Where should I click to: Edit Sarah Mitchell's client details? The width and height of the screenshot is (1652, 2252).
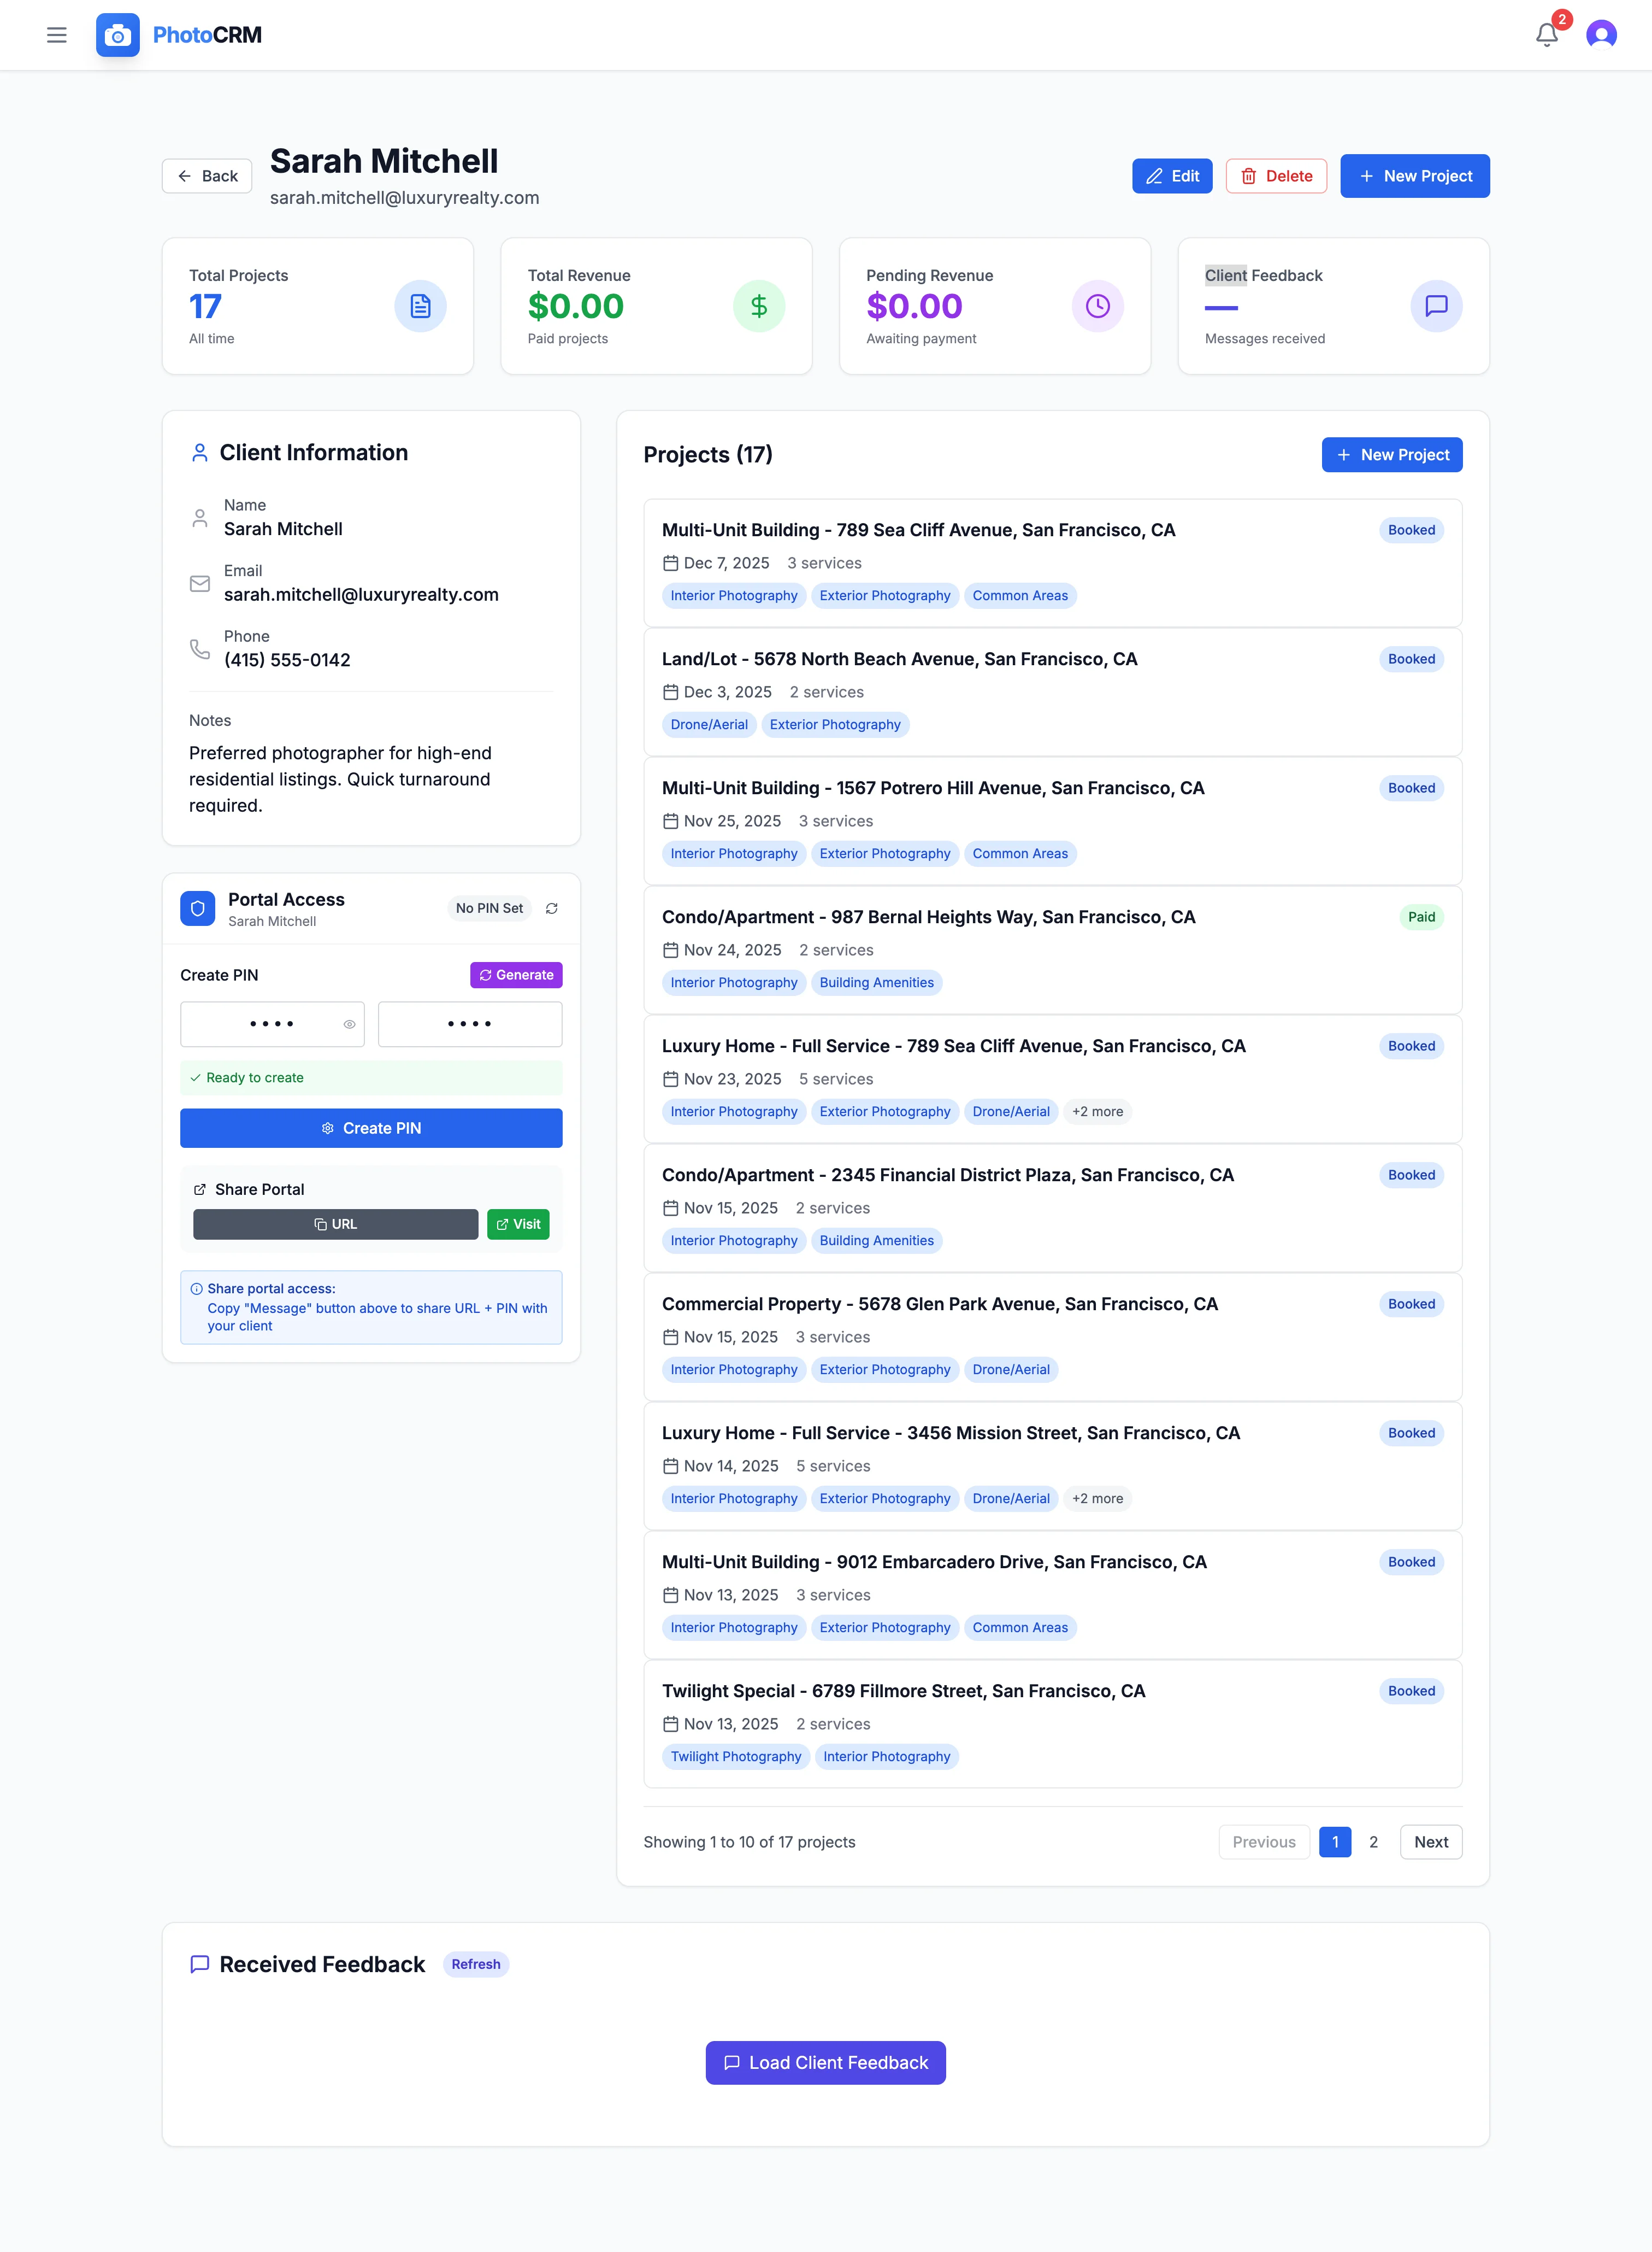pos(1172,176)
